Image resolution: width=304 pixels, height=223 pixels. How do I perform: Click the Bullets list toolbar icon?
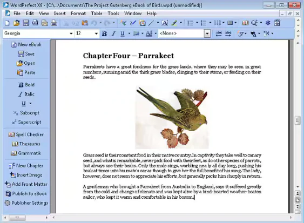(204, 23)
